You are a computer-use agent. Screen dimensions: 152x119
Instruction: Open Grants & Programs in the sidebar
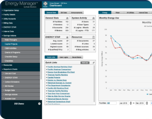pyautogui.click(x=21, y=52)
